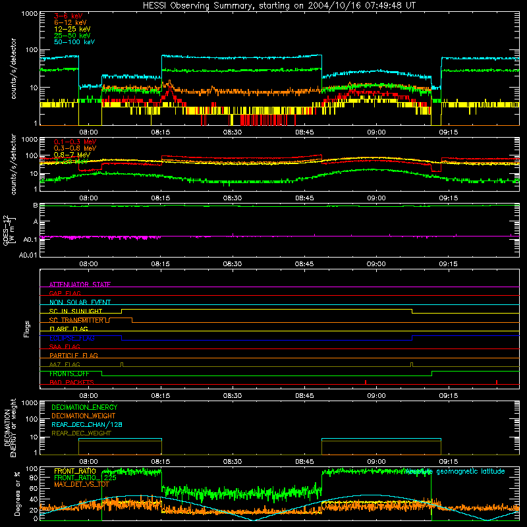The image size is (527, 527).
Task: Click the REAR_DEC_WEIGHT legend label
Action: (x=81, y=433)
